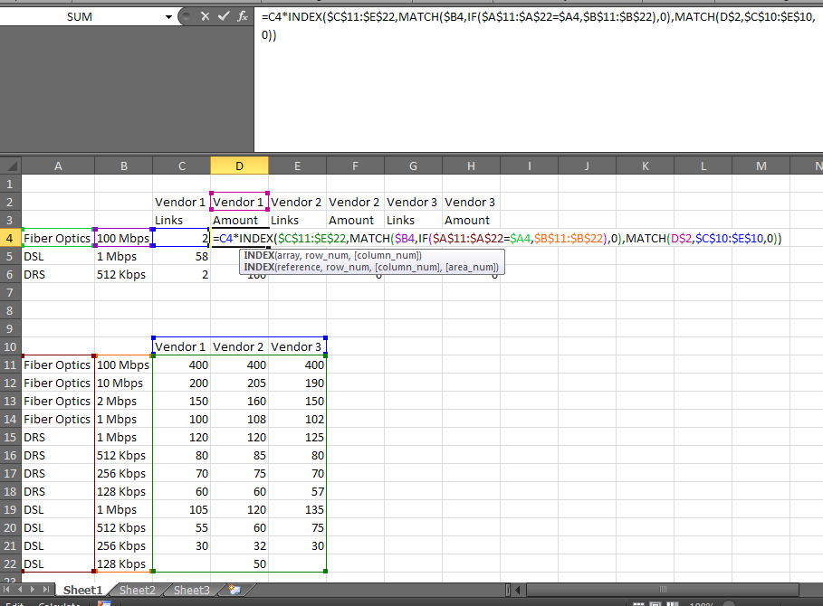The image size is (823, 606).
Task: Click the Select All corner button
Action: point(11,166)
